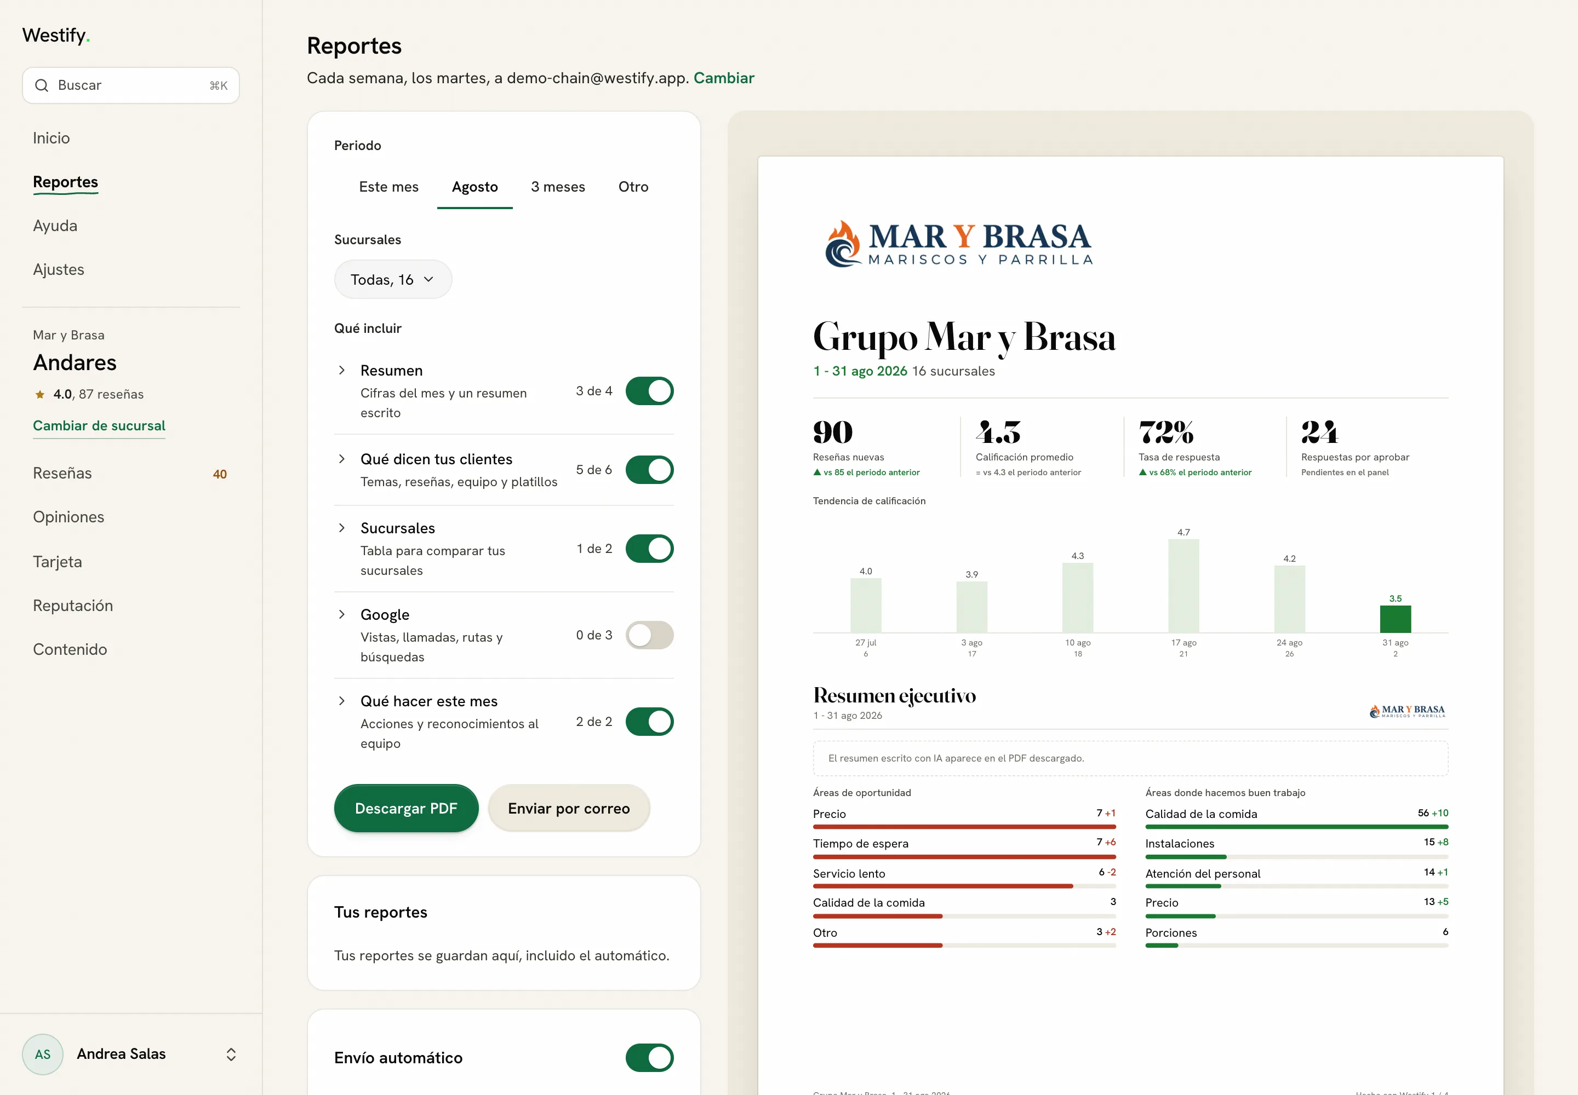Toggle the Qué hacer este mes switch
This screenshot has height=1095, width=1578.
(x=649, y=722)
